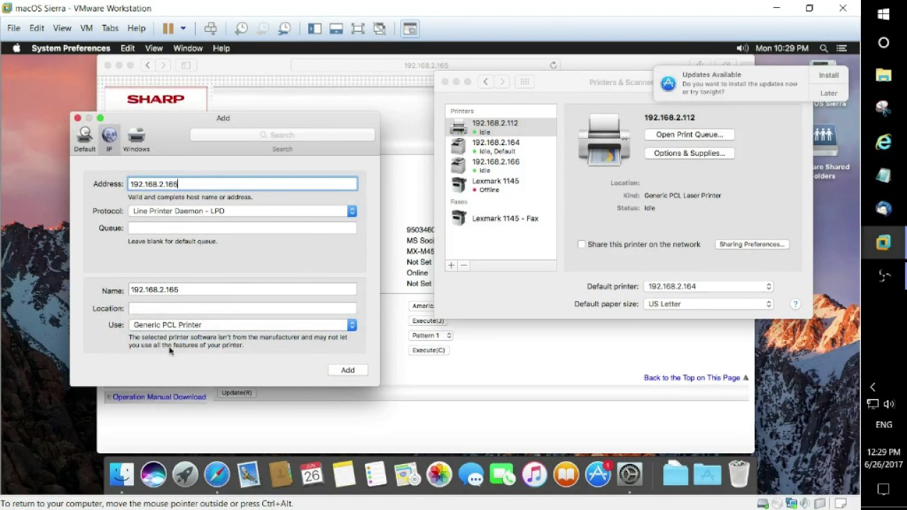The height and width of the screenshot is (510, 907).
Task: Open Sharing Preferences
Action: [x=752, y=244]
